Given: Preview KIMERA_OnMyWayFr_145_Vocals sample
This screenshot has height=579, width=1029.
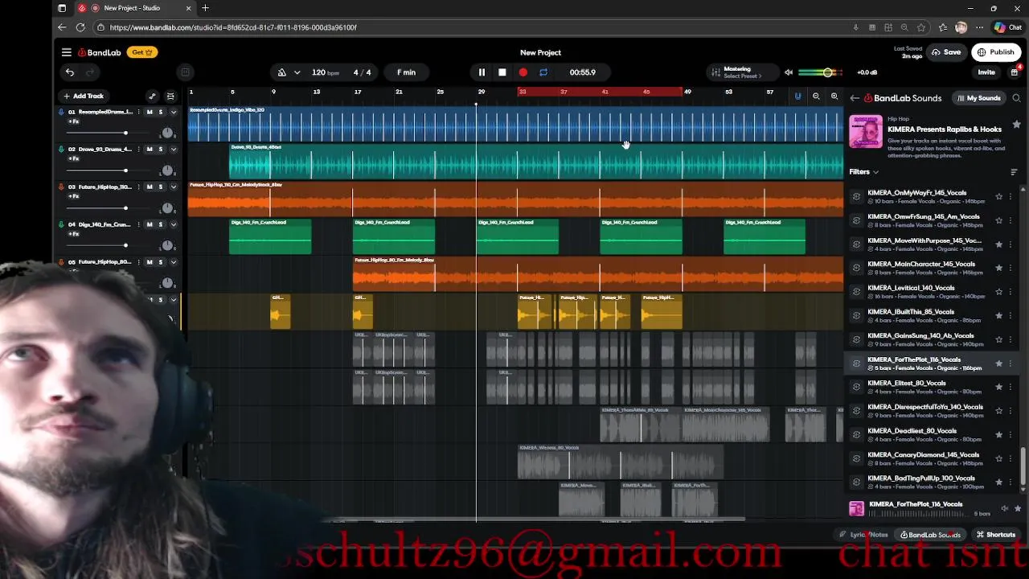Looking at the screenshot, I should pos(856,196).
